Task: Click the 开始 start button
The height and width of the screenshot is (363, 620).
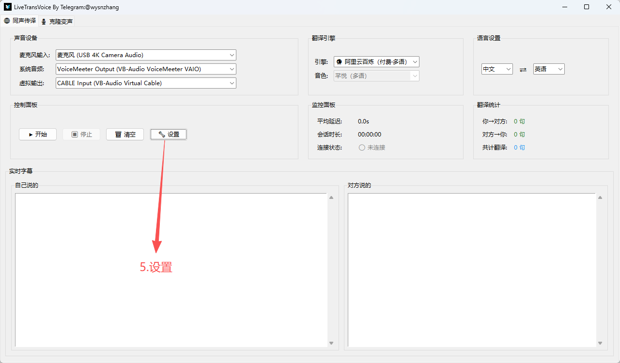Action: pos(38,135)
